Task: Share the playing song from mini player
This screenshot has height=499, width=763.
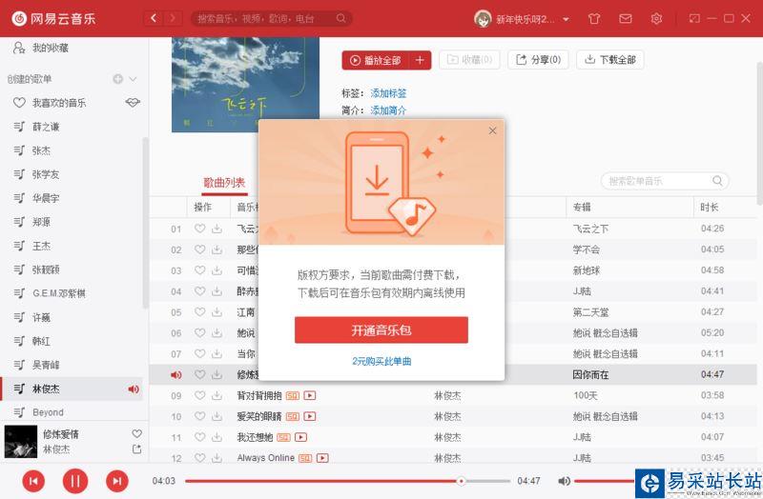Action: (136, 449)
